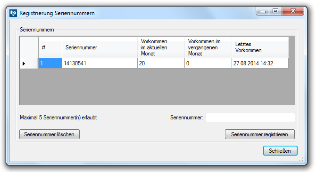The height and width of the screenshot is (172, 316).
Task: Click the Letztes Vorkommen column header
Action: pos(260,47)
